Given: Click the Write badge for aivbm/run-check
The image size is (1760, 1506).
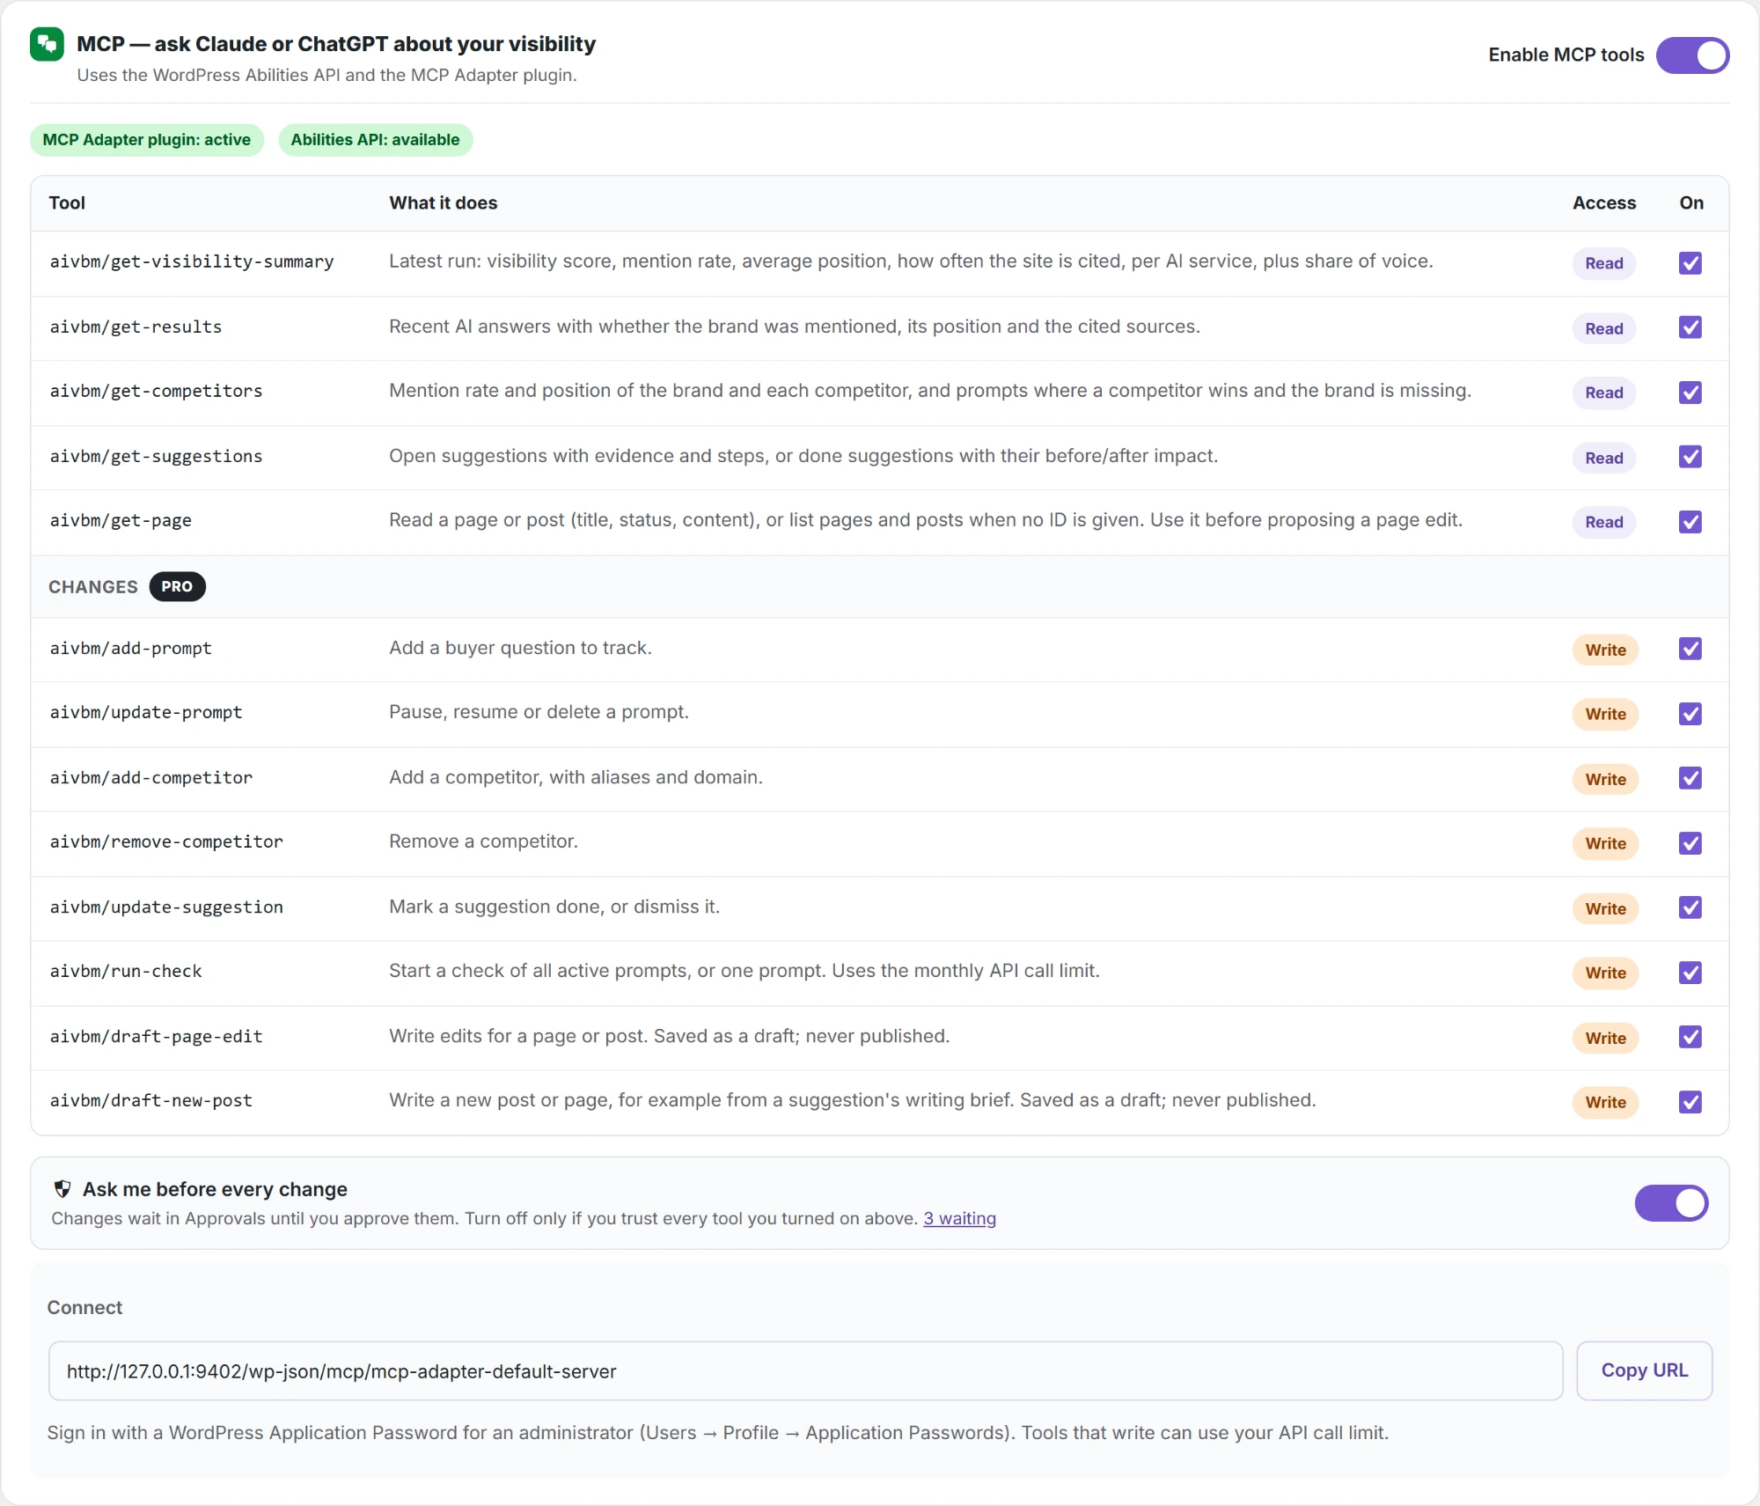Looking at the screenshot, I should (1605, 973).
